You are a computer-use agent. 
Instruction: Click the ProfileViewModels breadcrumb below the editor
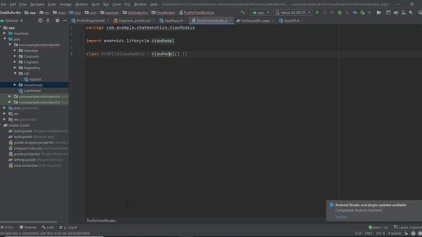pyautogui.click(x=101, y=221)
